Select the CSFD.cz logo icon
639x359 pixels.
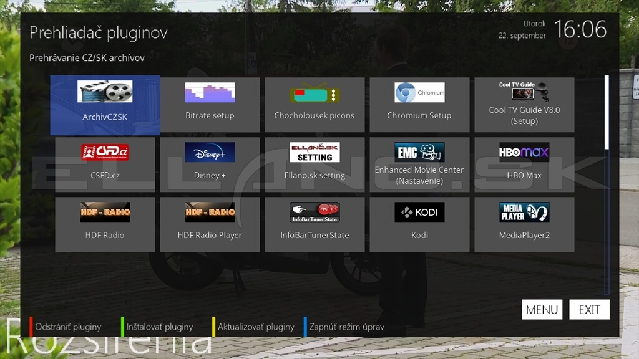tap(105, 152)
